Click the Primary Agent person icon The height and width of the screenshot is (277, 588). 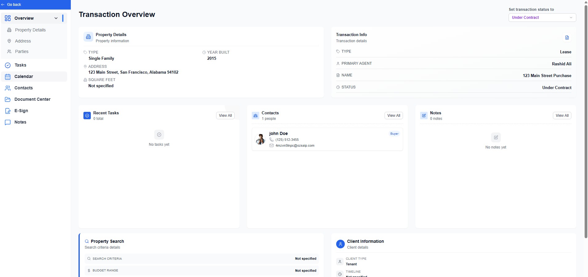(x=338, y=63)
